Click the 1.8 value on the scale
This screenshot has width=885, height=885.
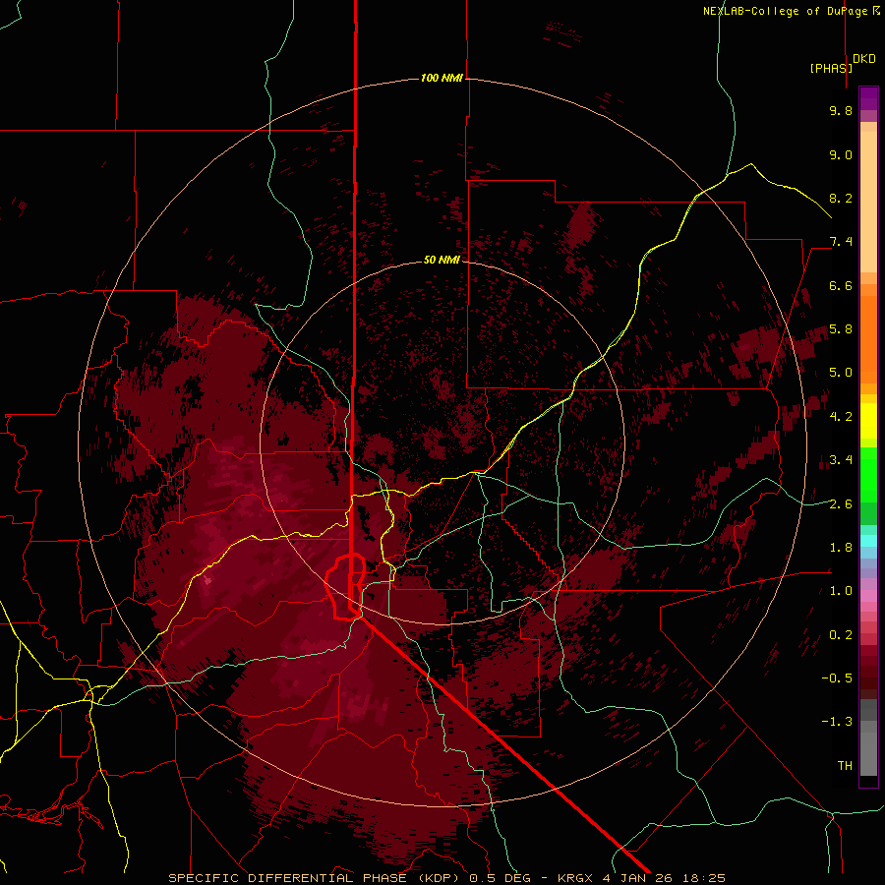click(x=841, y=548)
